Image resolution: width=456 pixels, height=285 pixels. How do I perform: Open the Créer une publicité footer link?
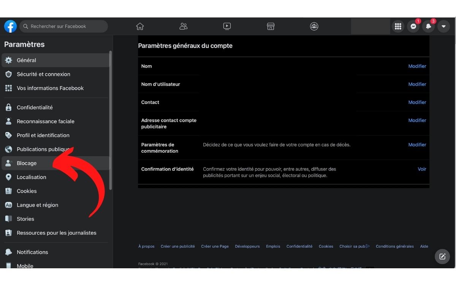177,246
